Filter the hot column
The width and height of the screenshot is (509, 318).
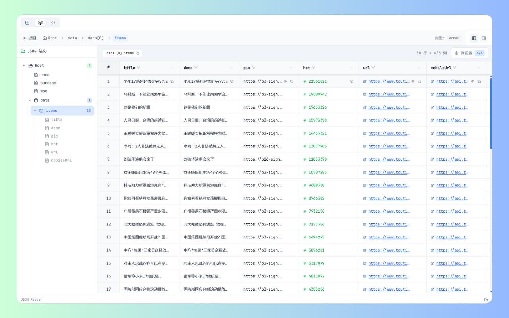[313, 68]
